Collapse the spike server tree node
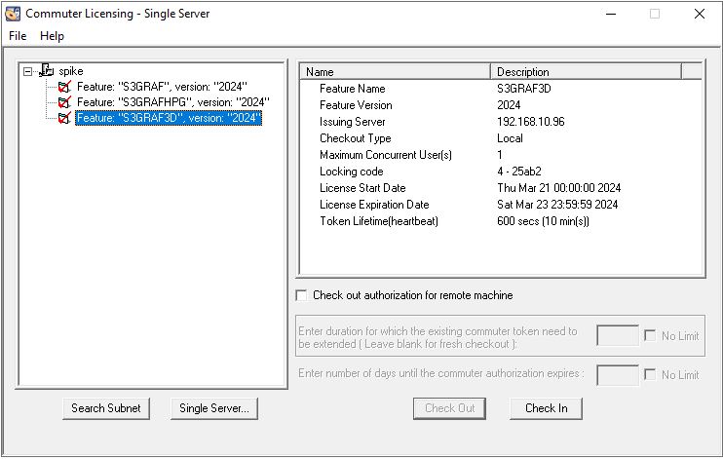723x459 pixels. [27, 71]
